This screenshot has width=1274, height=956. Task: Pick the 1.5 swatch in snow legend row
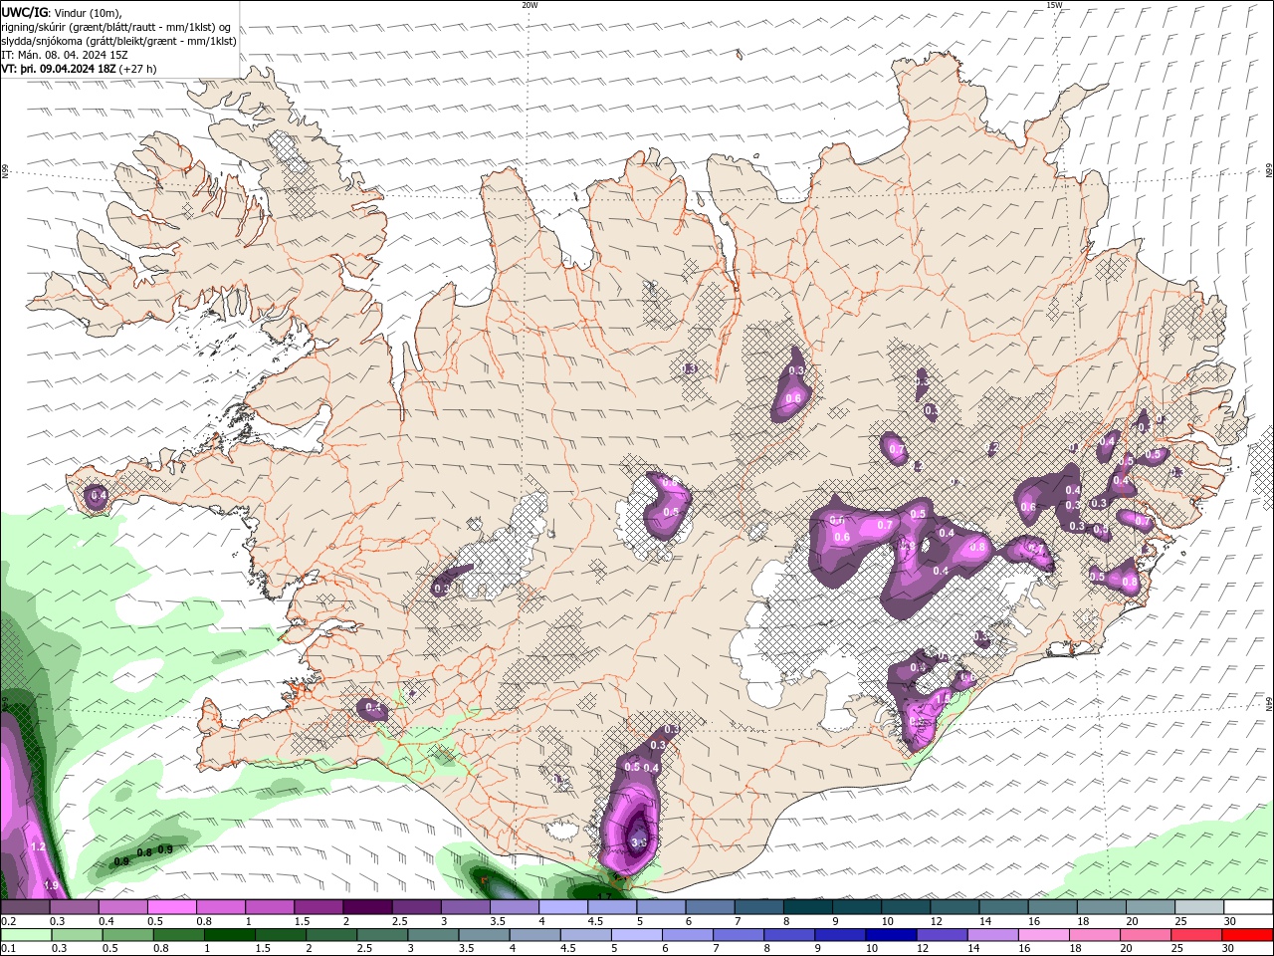click(x=319, y=906)
